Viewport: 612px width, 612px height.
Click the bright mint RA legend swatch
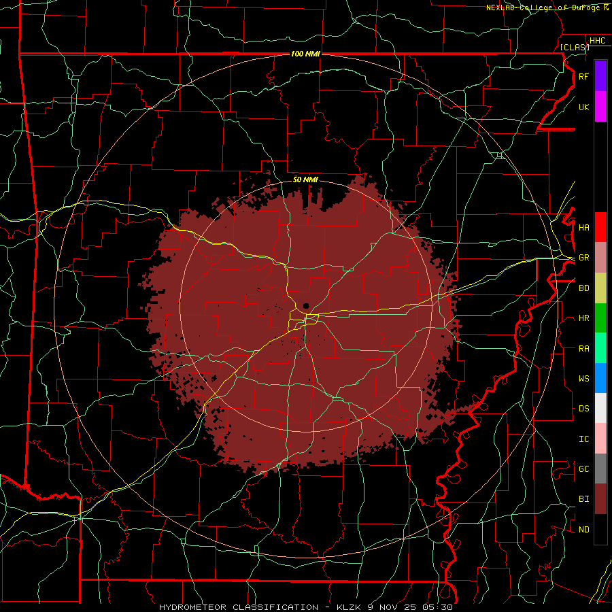coord(600,348)
